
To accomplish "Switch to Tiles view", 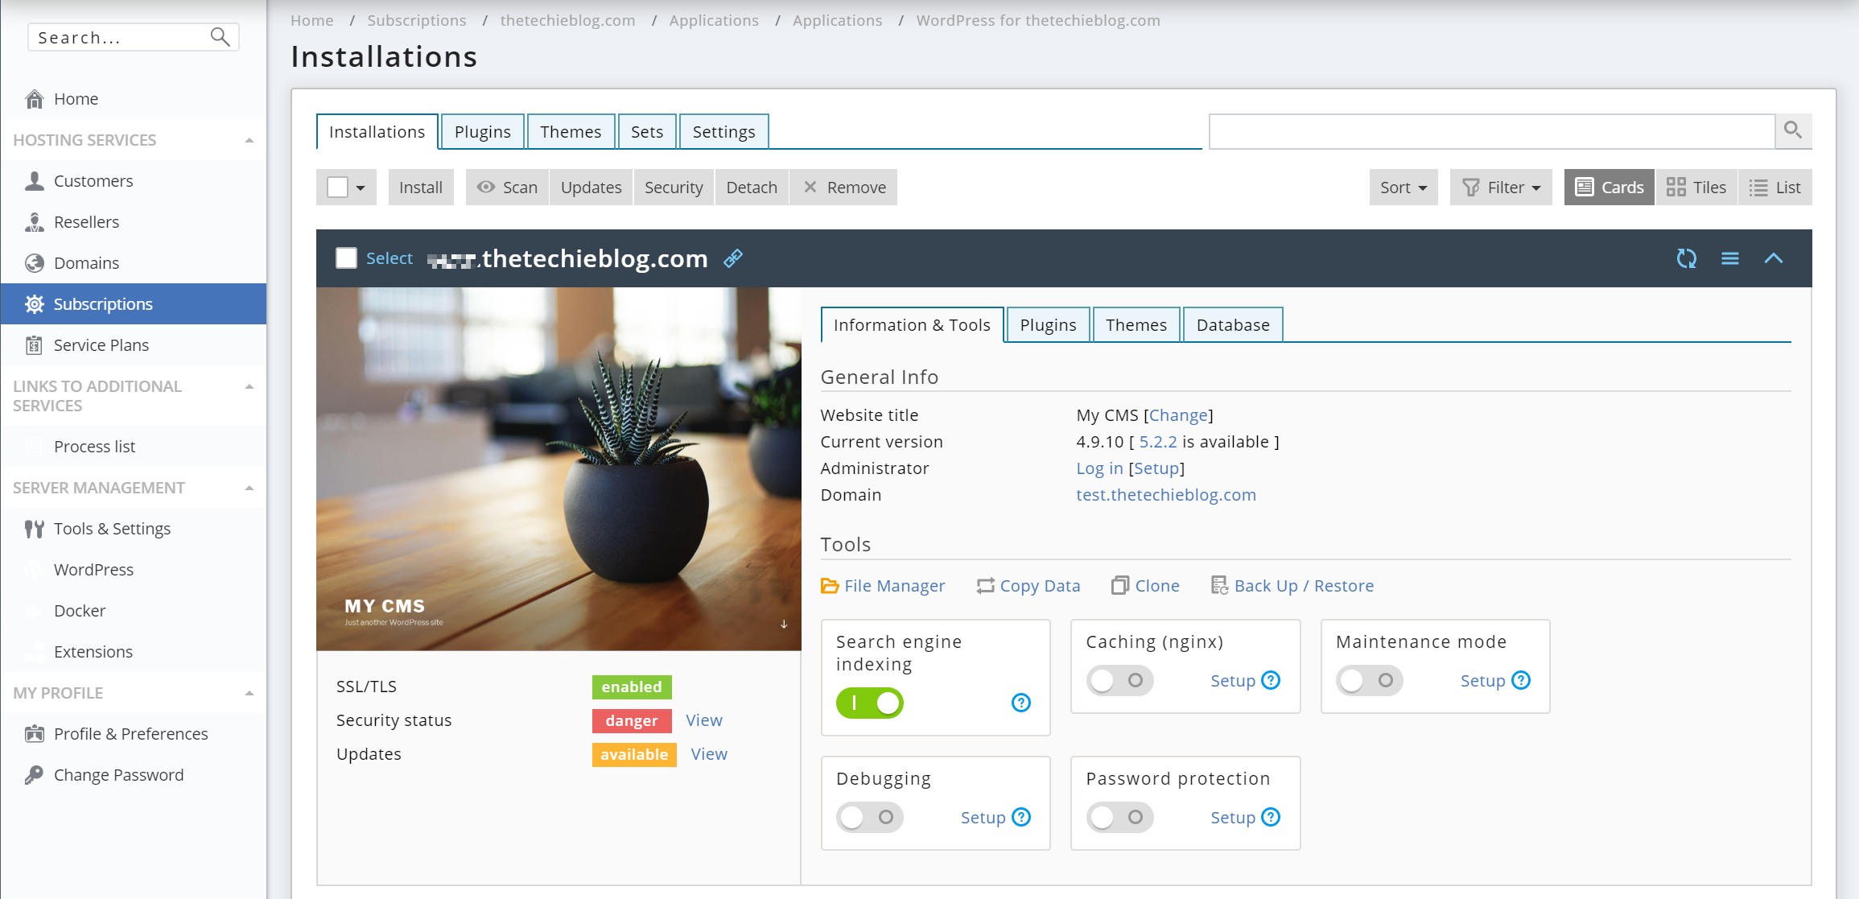I will coord(1696,188).
